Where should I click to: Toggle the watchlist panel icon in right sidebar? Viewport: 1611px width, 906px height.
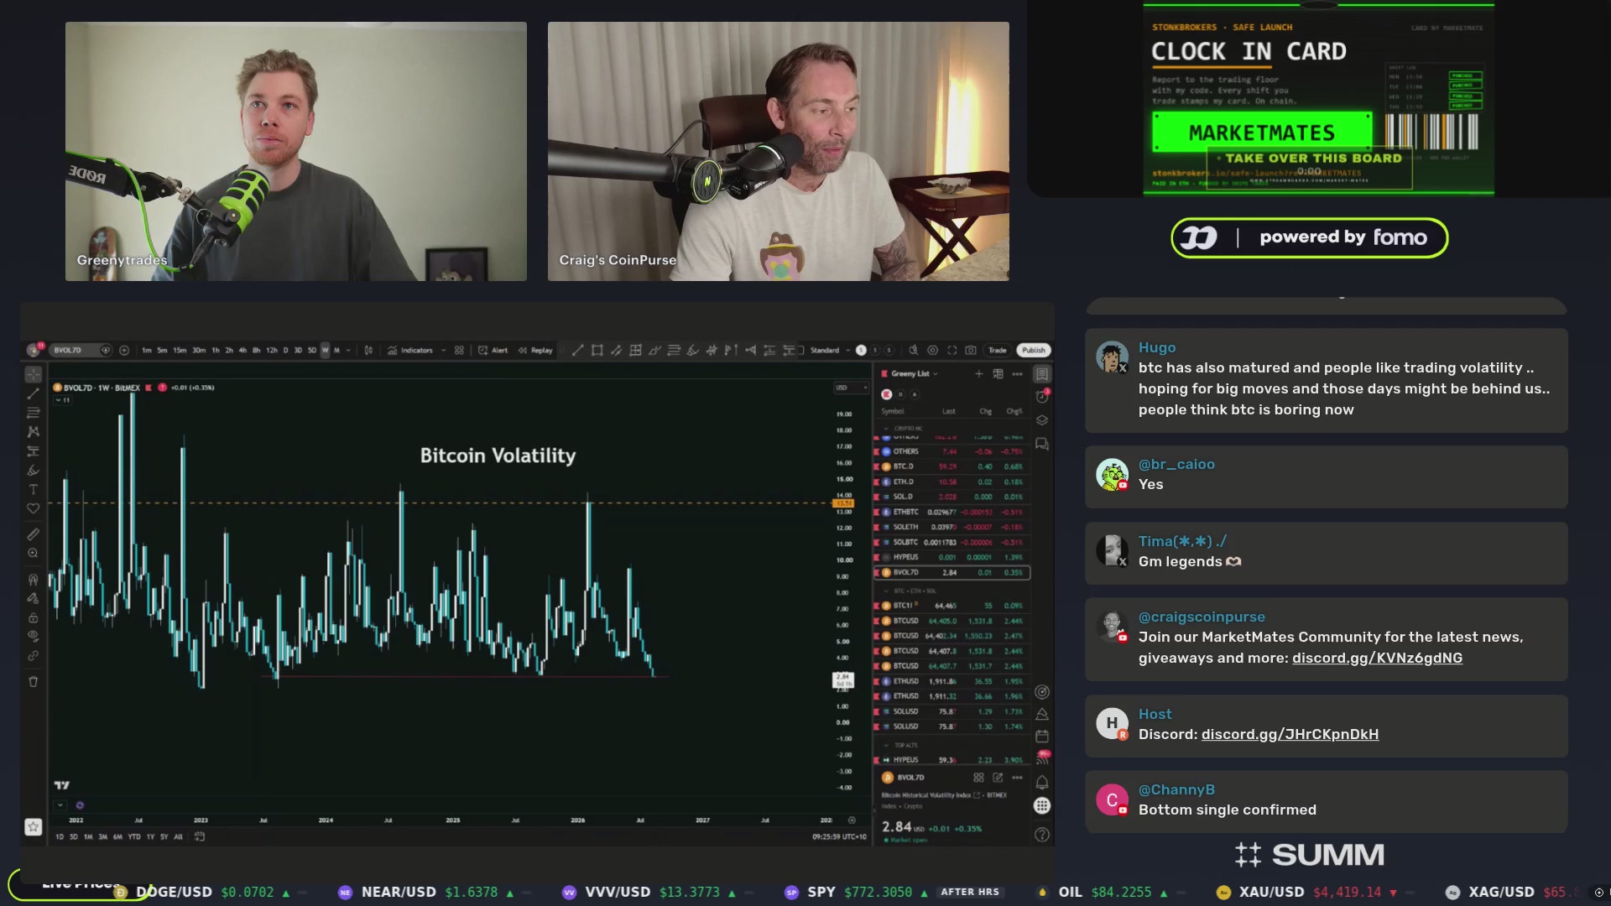coord(1041,374)
